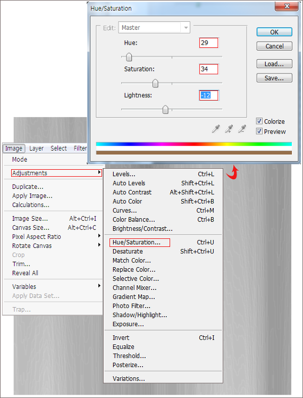Select the add-to-sample eyedropper
303x398 pixels.
pyautogui.click(x=229, y=129)
